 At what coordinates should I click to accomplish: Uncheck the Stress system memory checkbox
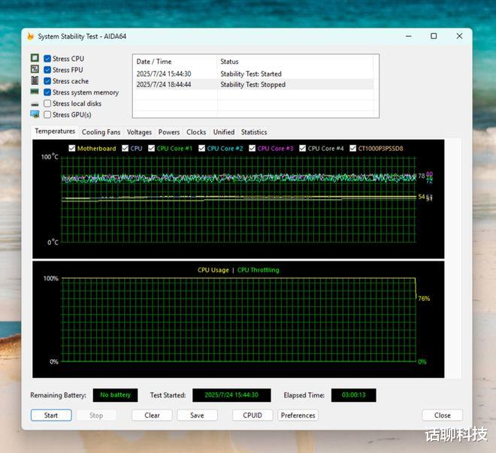(47, 92)
